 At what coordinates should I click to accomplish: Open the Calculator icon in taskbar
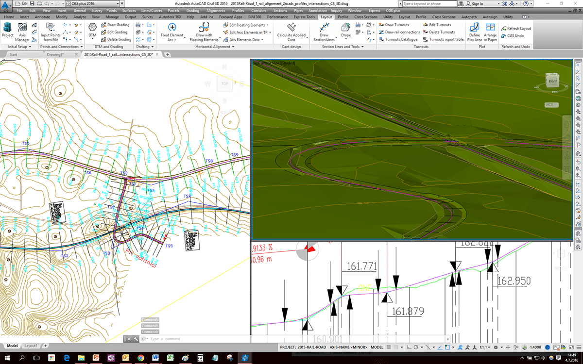pos(200,358)
